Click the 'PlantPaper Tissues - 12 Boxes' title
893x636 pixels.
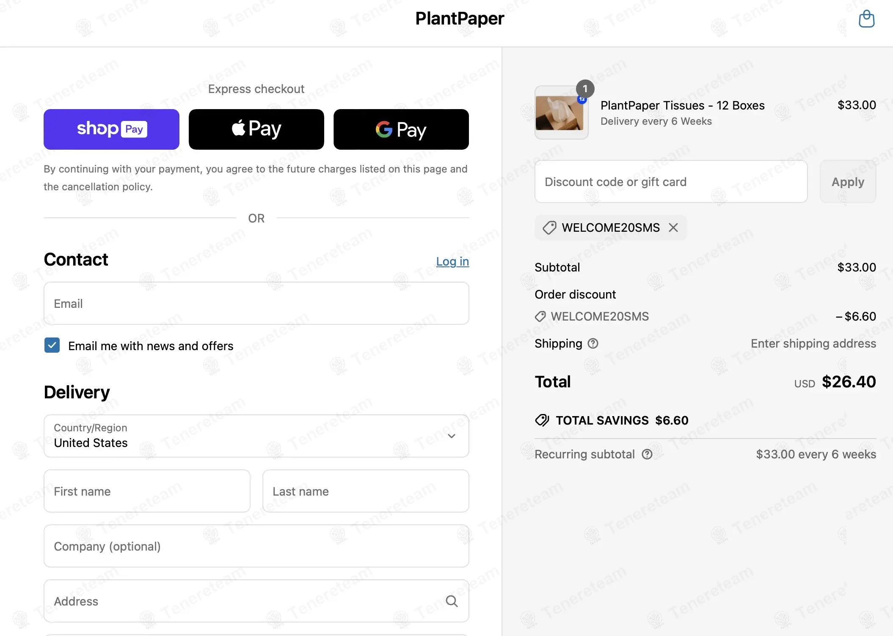pyautogui.click(x=683, y=105)
